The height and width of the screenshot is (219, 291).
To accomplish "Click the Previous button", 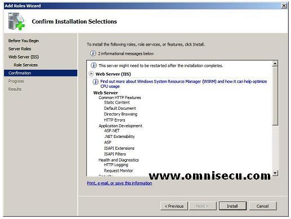I will pos(174,206).
